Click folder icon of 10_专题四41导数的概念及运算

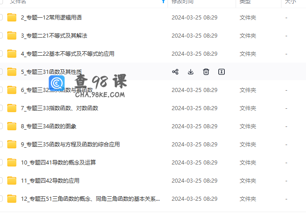[12, 162]
